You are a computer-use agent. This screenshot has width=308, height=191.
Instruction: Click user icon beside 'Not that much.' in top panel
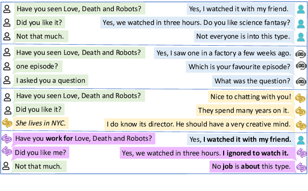click(7, 37)
